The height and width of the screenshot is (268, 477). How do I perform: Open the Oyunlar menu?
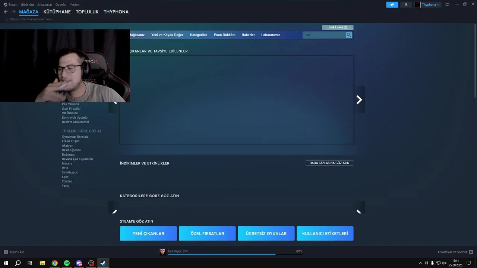[x=61, y=4]
